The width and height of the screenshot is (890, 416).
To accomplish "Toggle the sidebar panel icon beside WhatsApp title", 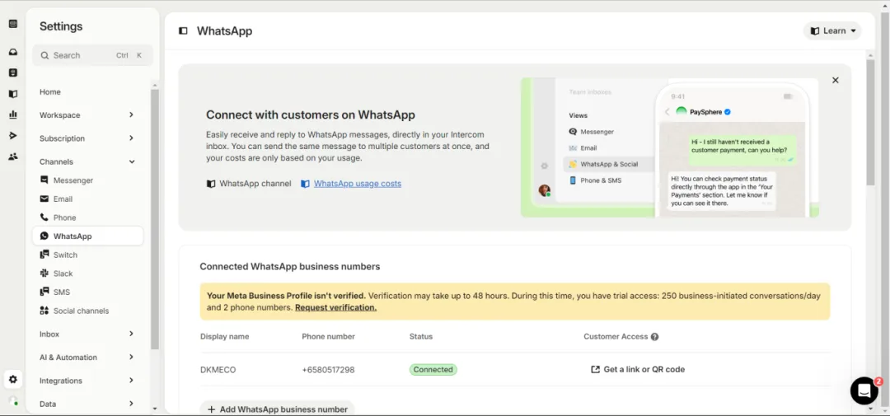I will [x=183, y=31].
